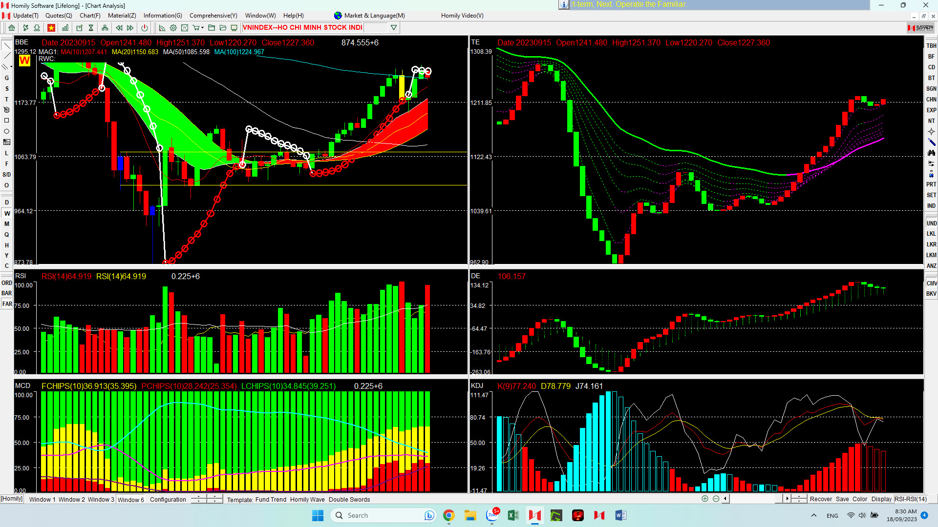Click the Recover button
The height and width of the screenshot is (527, 938).
click(x=820, y=499)
